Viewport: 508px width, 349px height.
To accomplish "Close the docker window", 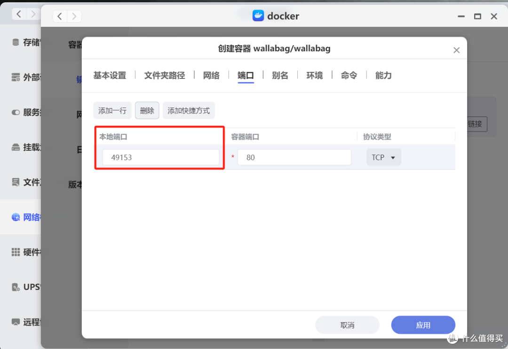I will [494, 16].
